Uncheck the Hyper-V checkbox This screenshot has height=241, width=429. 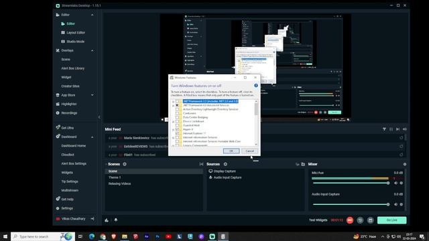pos(177,129)
